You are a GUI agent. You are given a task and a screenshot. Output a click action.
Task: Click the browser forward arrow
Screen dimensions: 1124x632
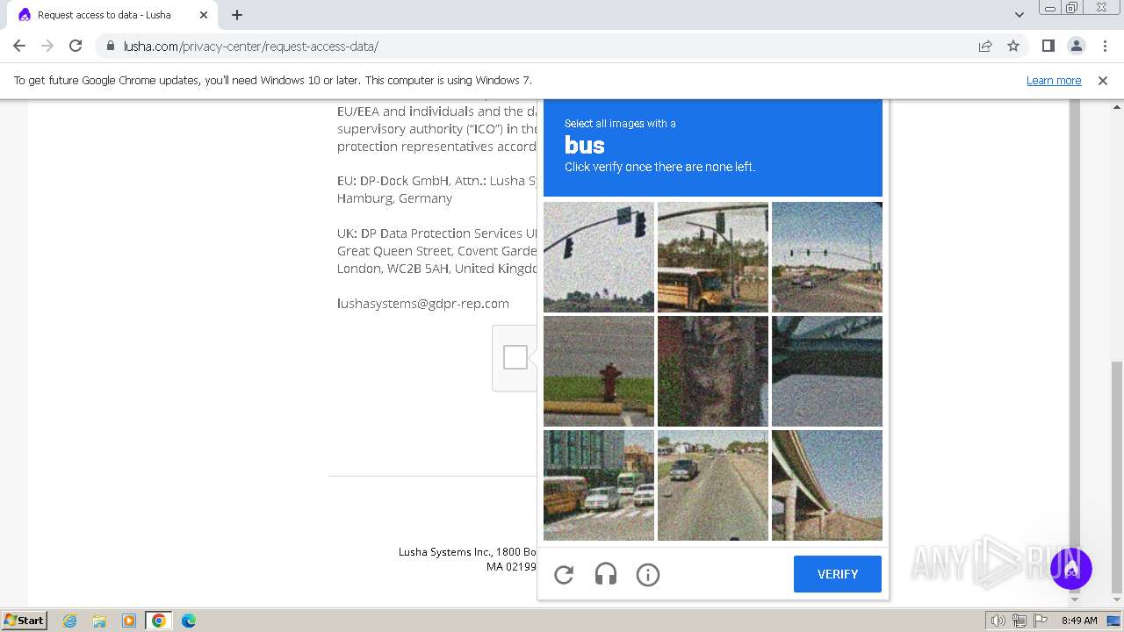coord(47,46)
